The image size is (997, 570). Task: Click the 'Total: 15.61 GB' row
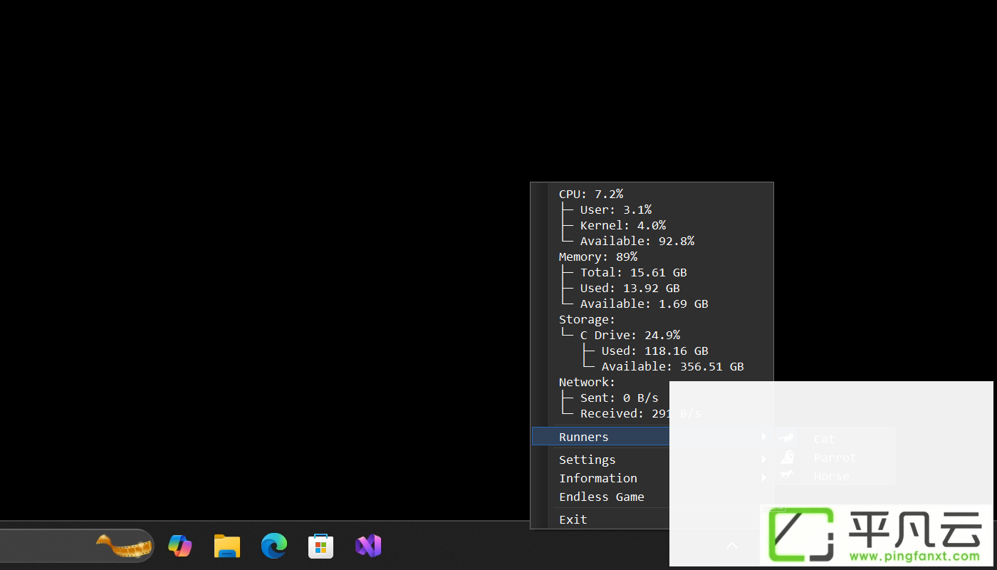[x=652, y=272]
